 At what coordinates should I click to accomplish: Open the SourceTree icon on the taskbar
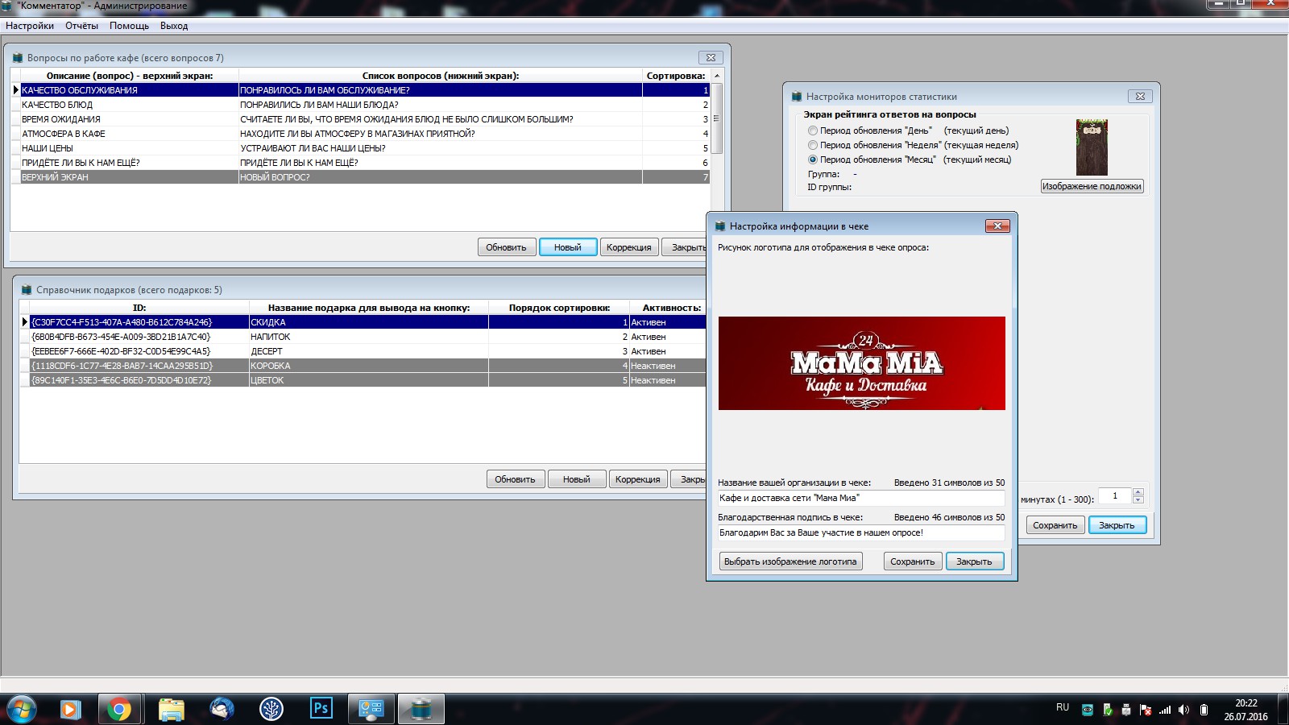click(271, 709)
